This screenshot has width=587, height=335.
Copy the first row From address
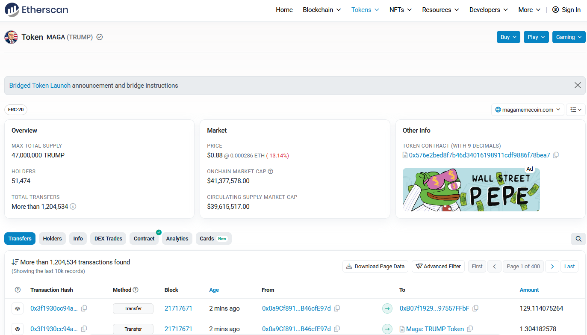337,308
